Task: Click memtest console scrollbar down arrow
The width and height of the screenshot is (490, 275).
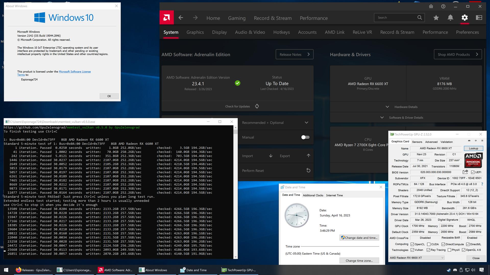Action: 235,257
